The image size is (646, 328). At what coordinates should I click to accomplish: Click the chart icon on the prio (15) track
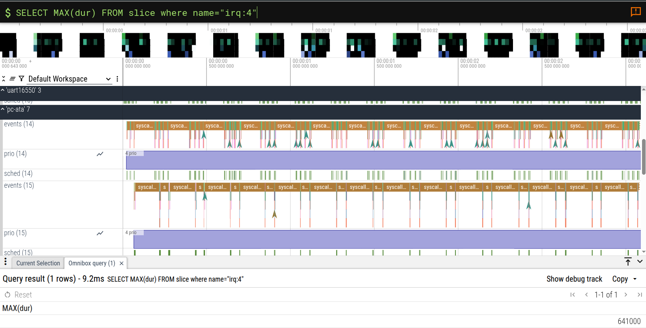tap(100, 233)
